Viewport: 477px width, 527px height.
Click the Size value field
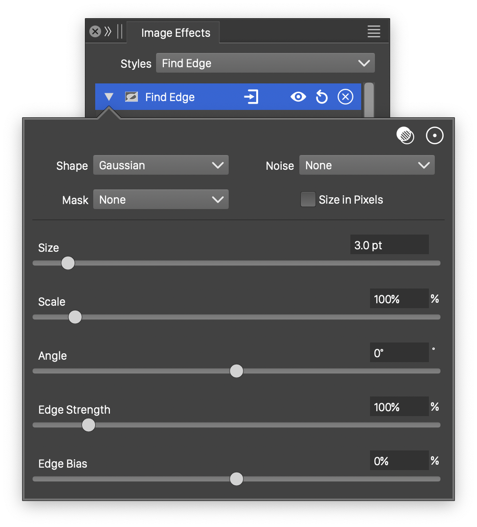pos(389,245)
